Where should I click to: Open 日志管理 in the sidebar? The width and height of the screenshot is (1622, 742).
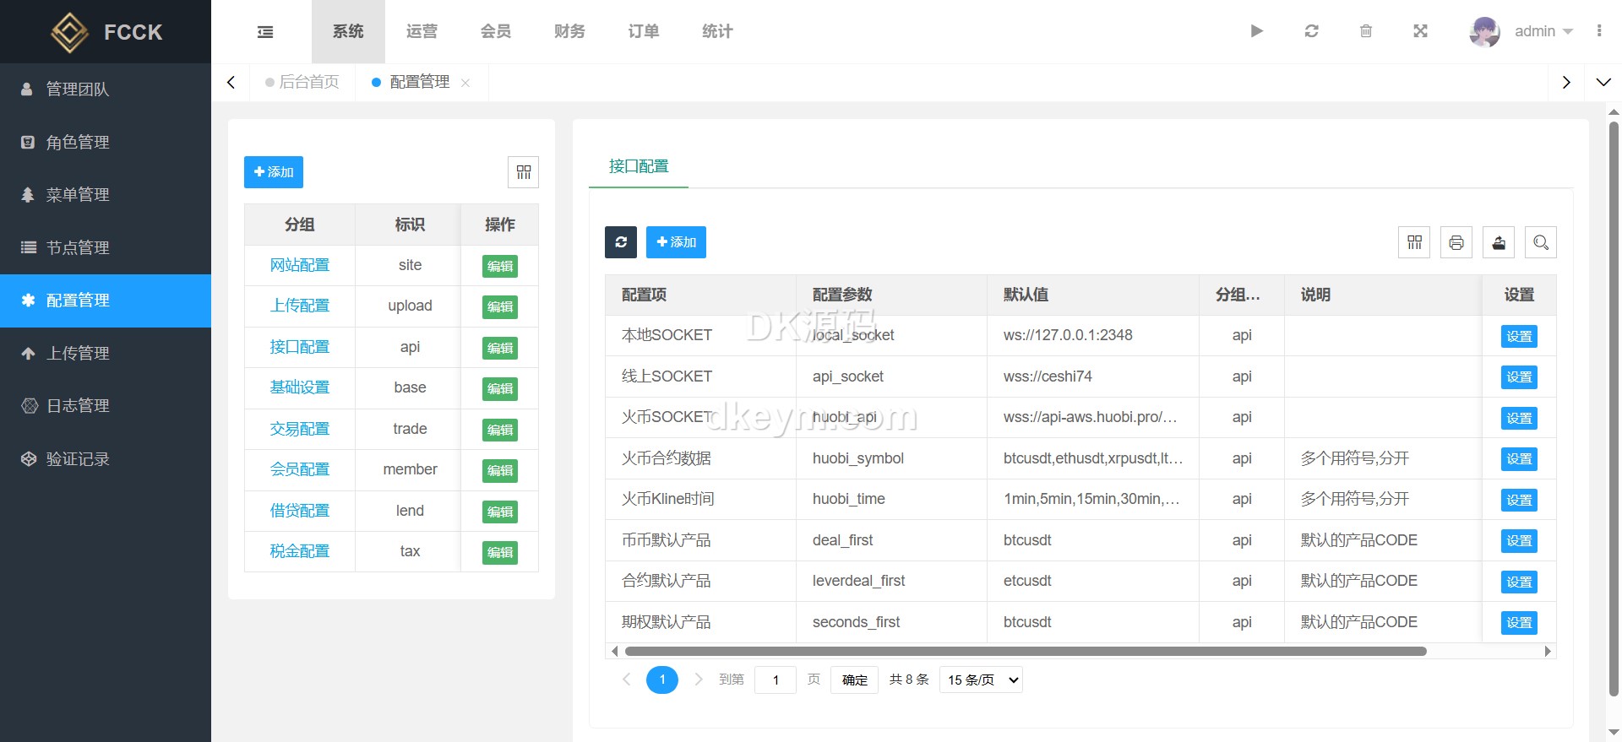[x=78, y=406]
